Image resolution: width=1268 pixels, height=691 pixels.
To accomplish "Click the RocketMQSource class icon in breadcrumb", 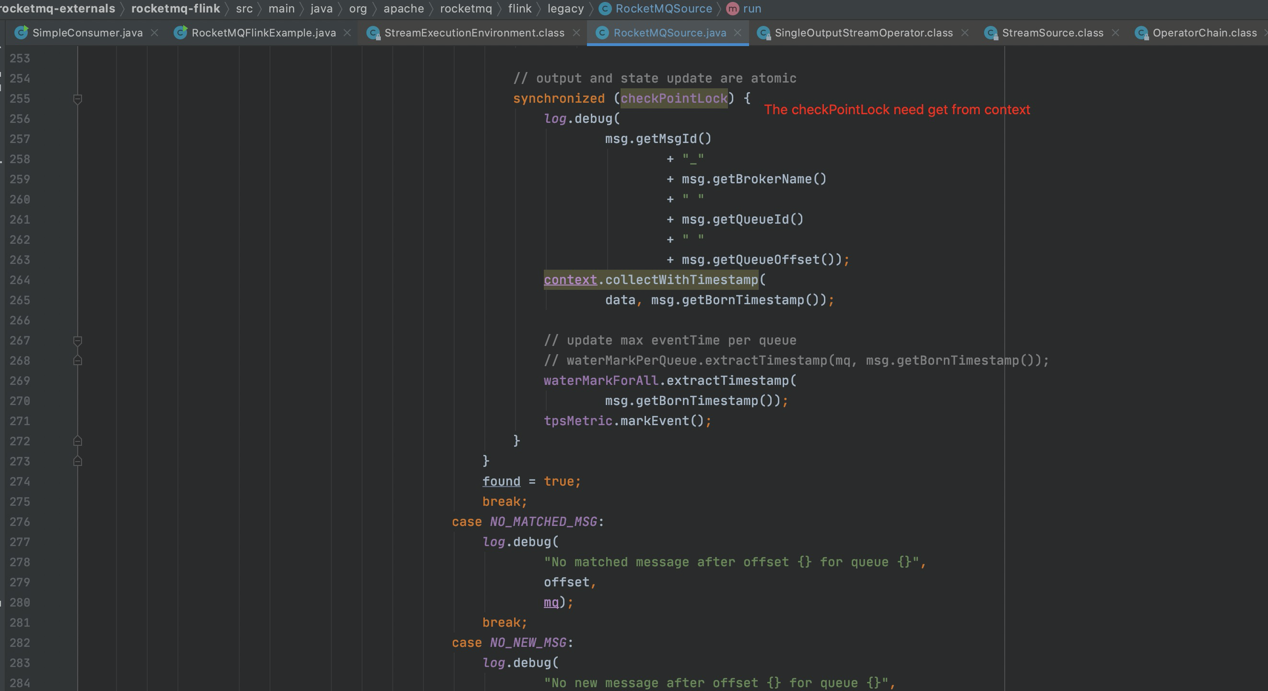I will pyautogui.click(x=605, y=9).
